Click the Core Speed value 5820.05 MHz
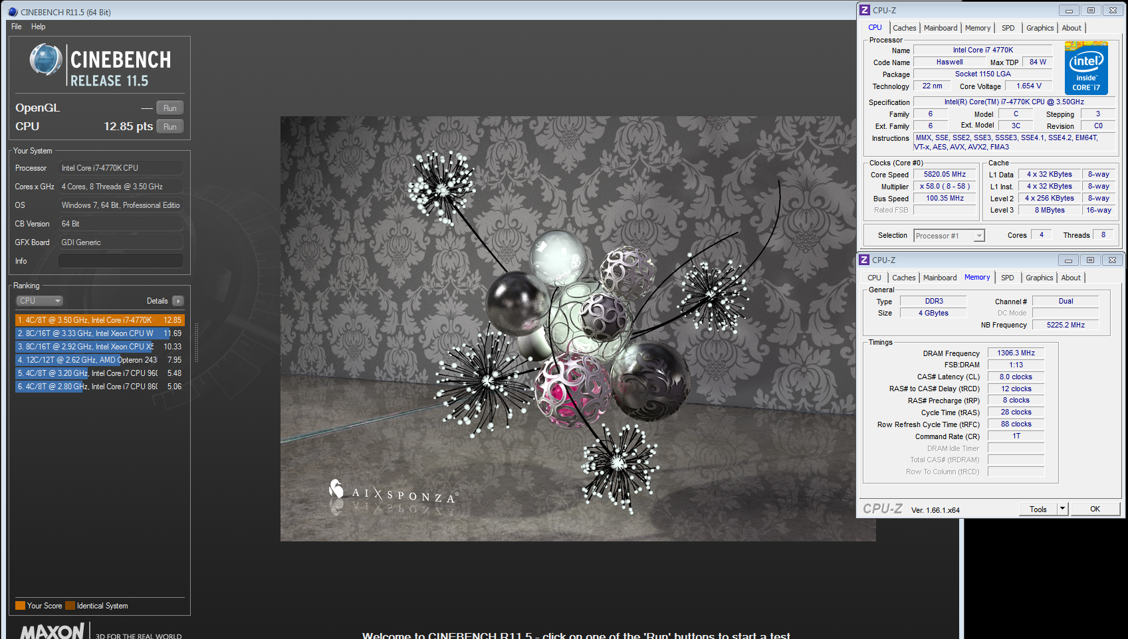The image size is (1128, 639). click(x=945, y=175)
